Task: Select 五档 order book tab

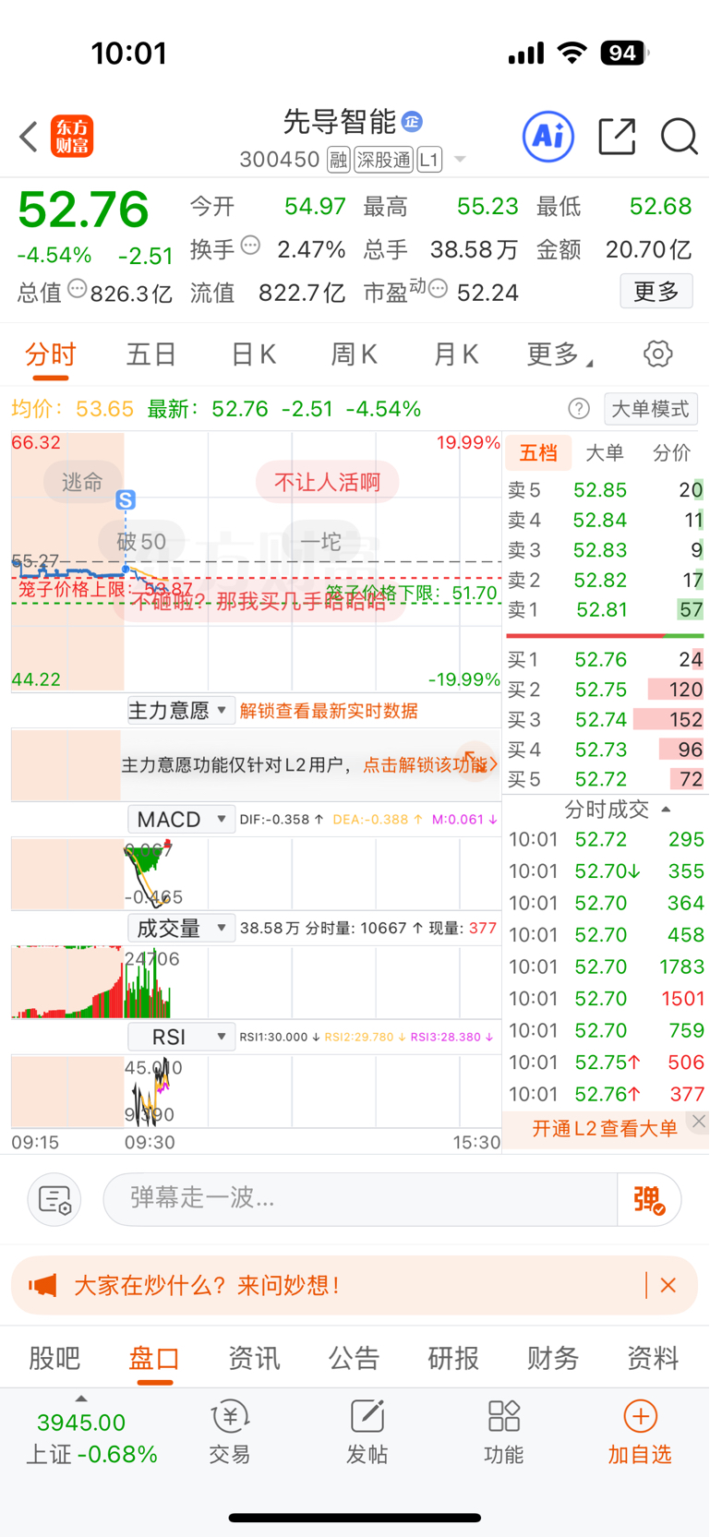Action: (538, 452)
